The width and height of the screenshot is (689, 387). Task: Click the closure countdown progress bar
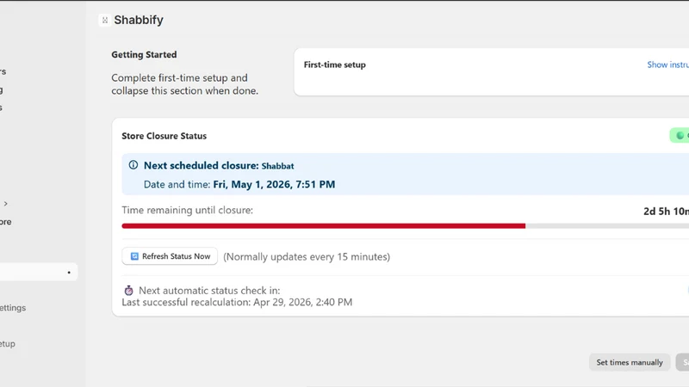point(405,226)
